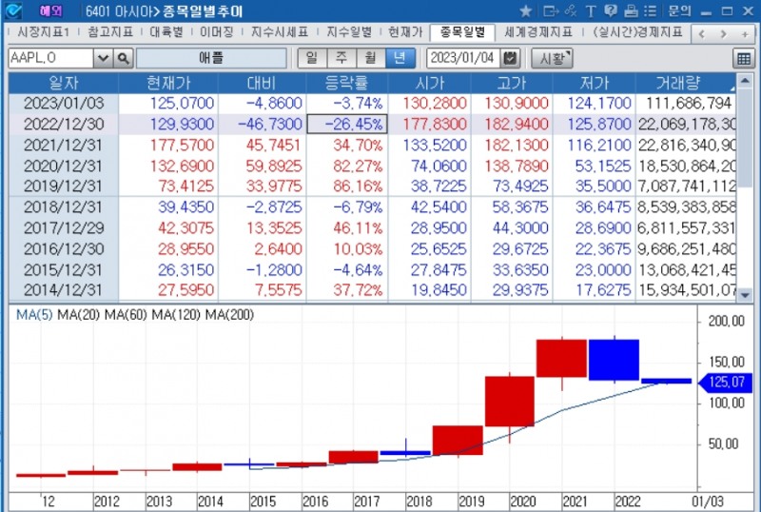This screenshot has height=512, width=761.
Task: Select the -26.45% change cell
Action: pyautogui.click(x=347, y=125)
